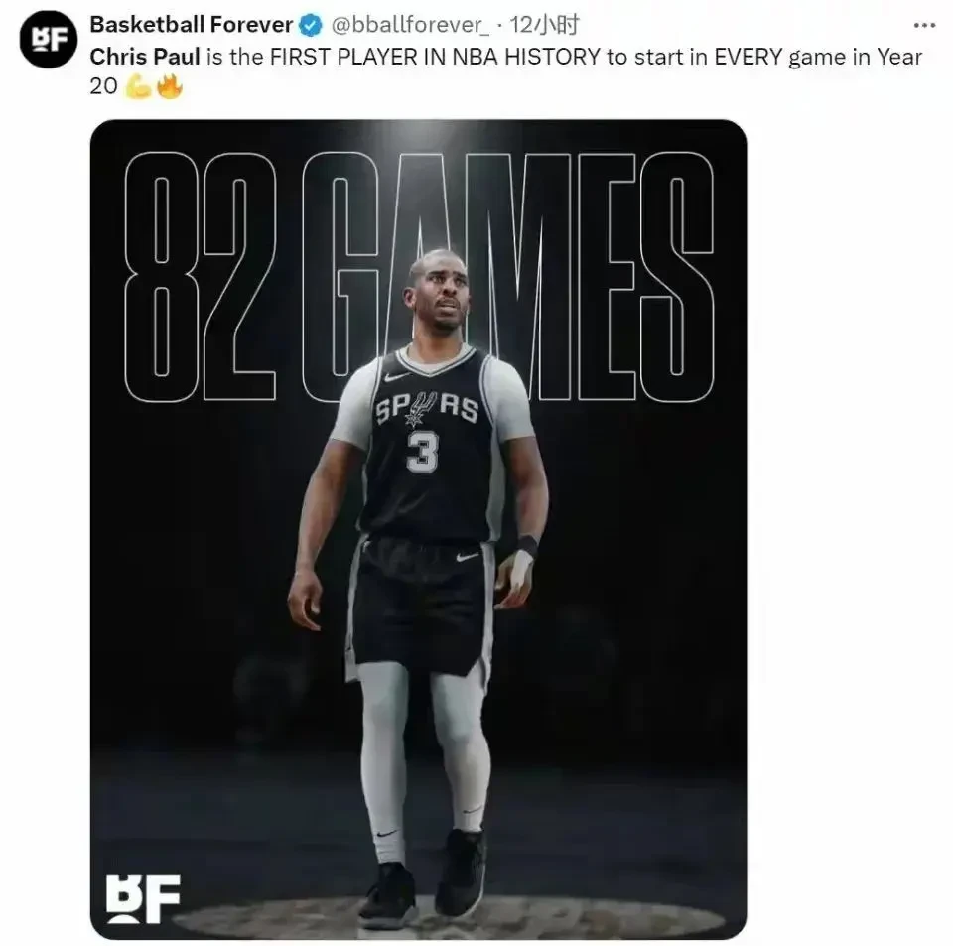The height and width of the screenshot is (946, 953).
Task: Click the fire emoji
Action: [170, 86]
